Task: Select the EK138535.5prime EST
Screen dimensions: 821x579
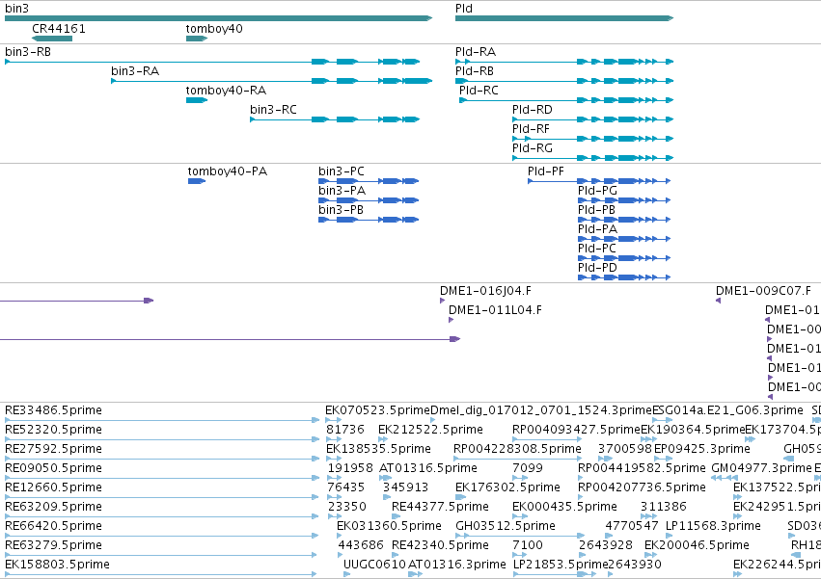Action: point(334,459)
